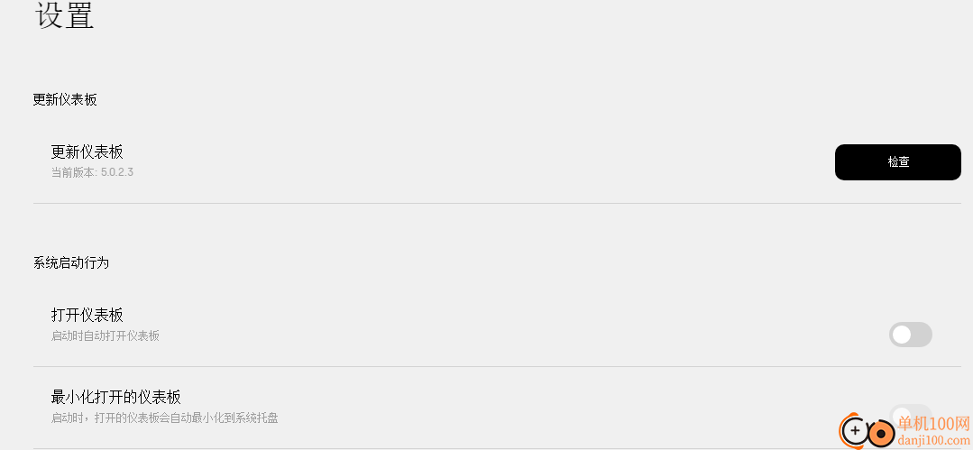Click the divider under 打开仪表板 row

click(497, 366)
